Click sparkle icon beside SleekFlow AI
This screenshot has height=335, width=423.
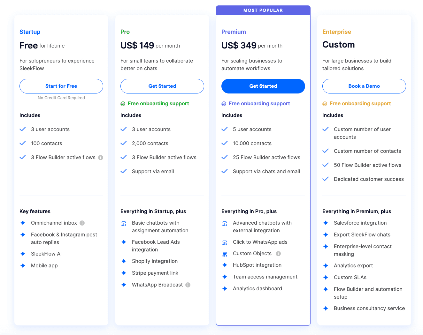[x=23, y=254]
